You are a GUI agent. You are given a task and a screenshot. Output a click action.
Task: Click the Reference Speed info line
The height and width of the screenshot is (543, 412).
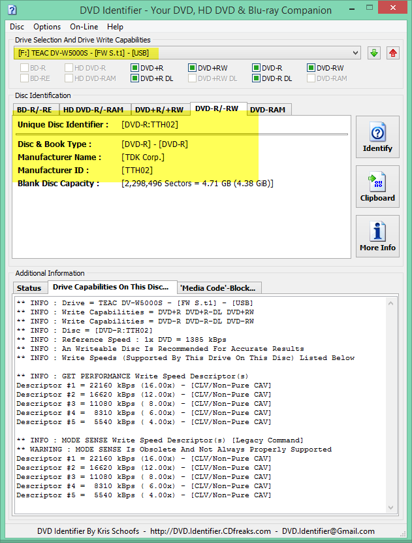click(121, 339)
